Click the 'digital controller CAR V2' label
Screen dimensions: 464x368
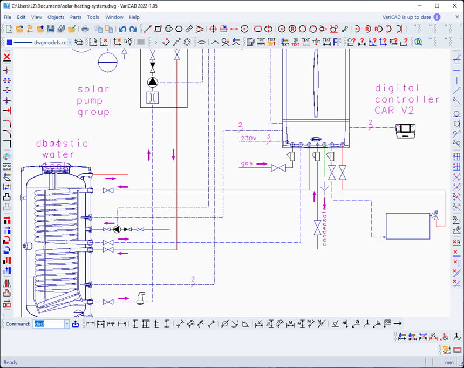point(407,99)
